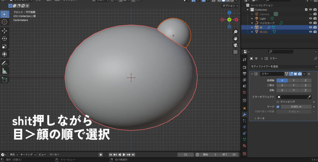Remove the ミラー modifier with X button
Image resolution: width=318 pixels, height=162 pixels.
309,74
